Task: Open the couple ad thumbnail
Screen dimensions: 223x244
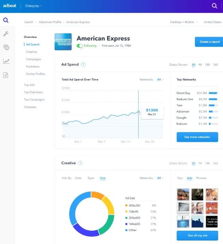Action: tap(212, 194)
